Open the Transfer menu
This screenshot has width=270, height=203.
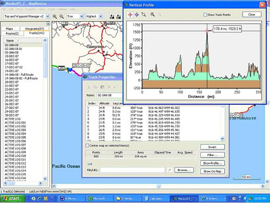(x=30, y=9)
